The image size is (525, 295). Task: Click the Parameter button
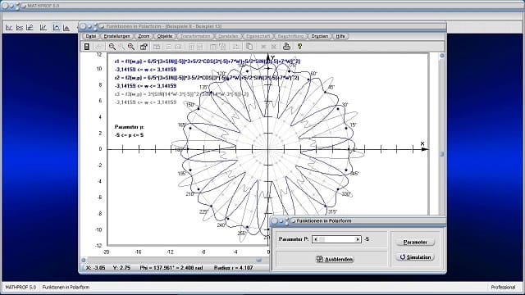click(415, 243)
